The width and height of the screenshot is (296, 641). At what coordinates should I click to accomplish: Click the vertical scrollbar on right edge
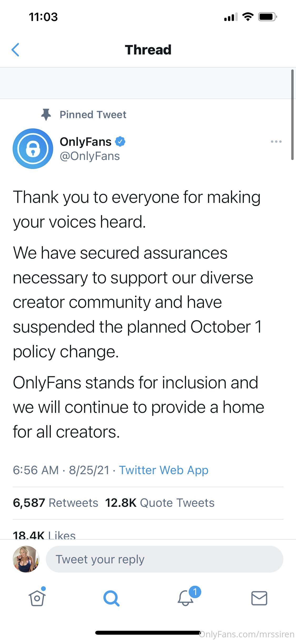292,115
